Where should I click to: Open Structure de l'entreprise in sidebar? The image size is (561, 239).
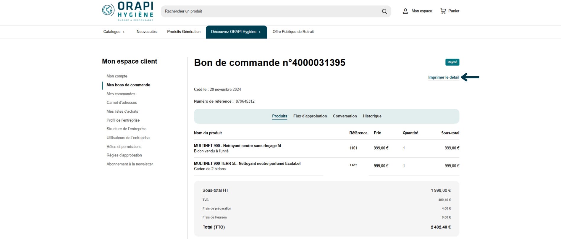tap(126, 129)
